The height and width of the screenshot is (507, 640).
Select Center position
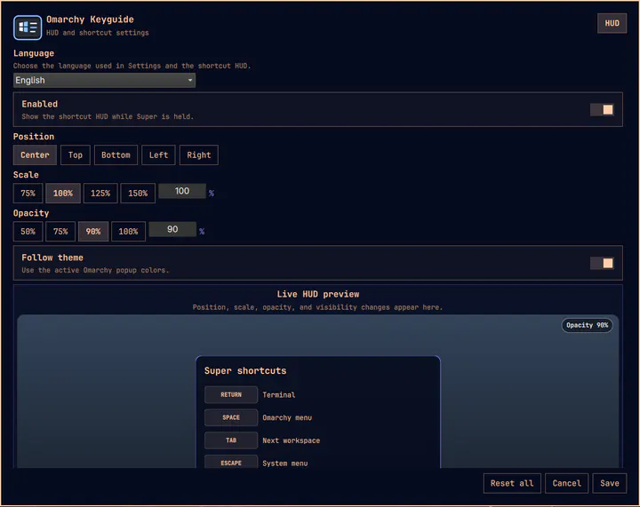[35, 154]
